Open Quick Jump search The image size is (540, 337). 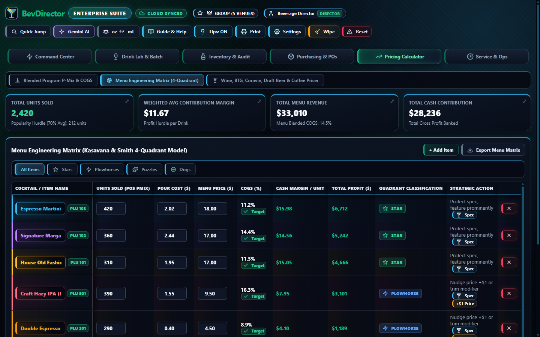click(28, 32)
